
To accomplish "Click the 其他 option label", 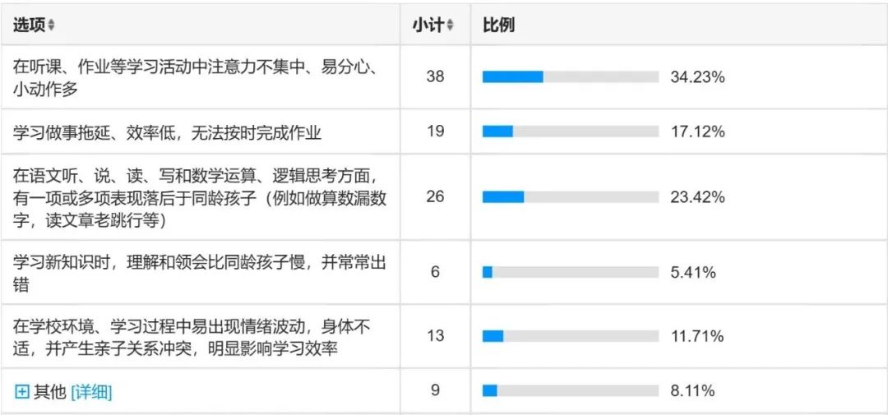I will tap(49, 392).
